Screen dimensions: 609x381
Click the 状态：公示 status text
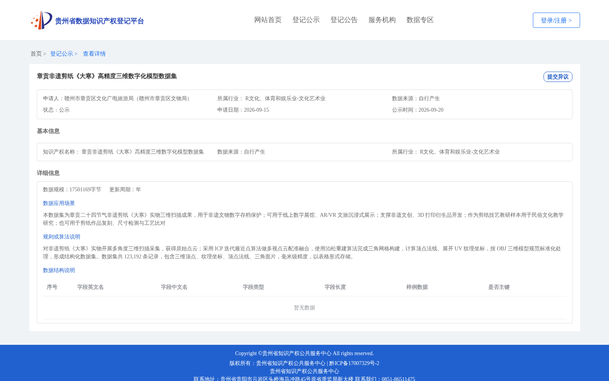[x=56, y=110]
